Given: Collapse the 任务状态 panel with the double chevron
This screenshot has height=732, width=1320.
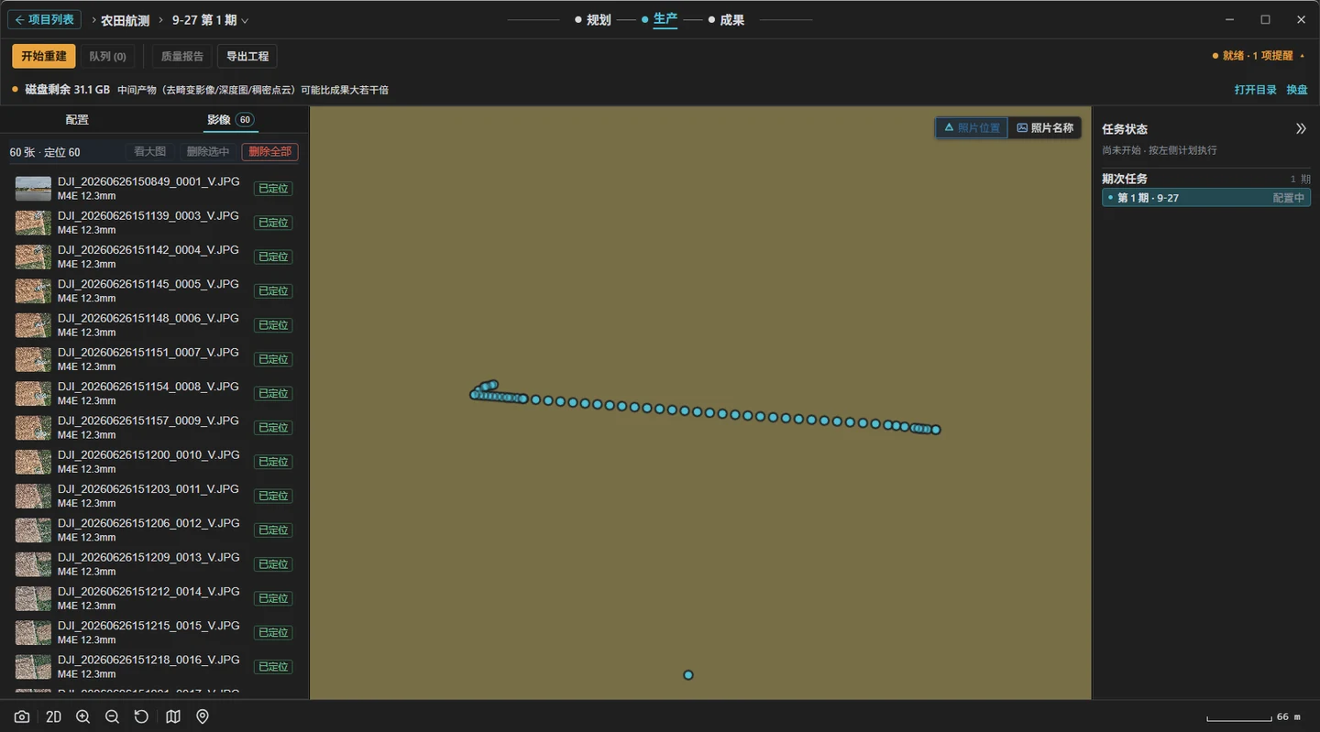Looking at the screenshot, I should point(1301,129).
